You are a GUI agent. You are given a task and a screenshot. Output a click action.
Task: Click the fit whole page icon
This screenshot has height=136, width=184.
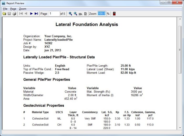click(85, 14)
